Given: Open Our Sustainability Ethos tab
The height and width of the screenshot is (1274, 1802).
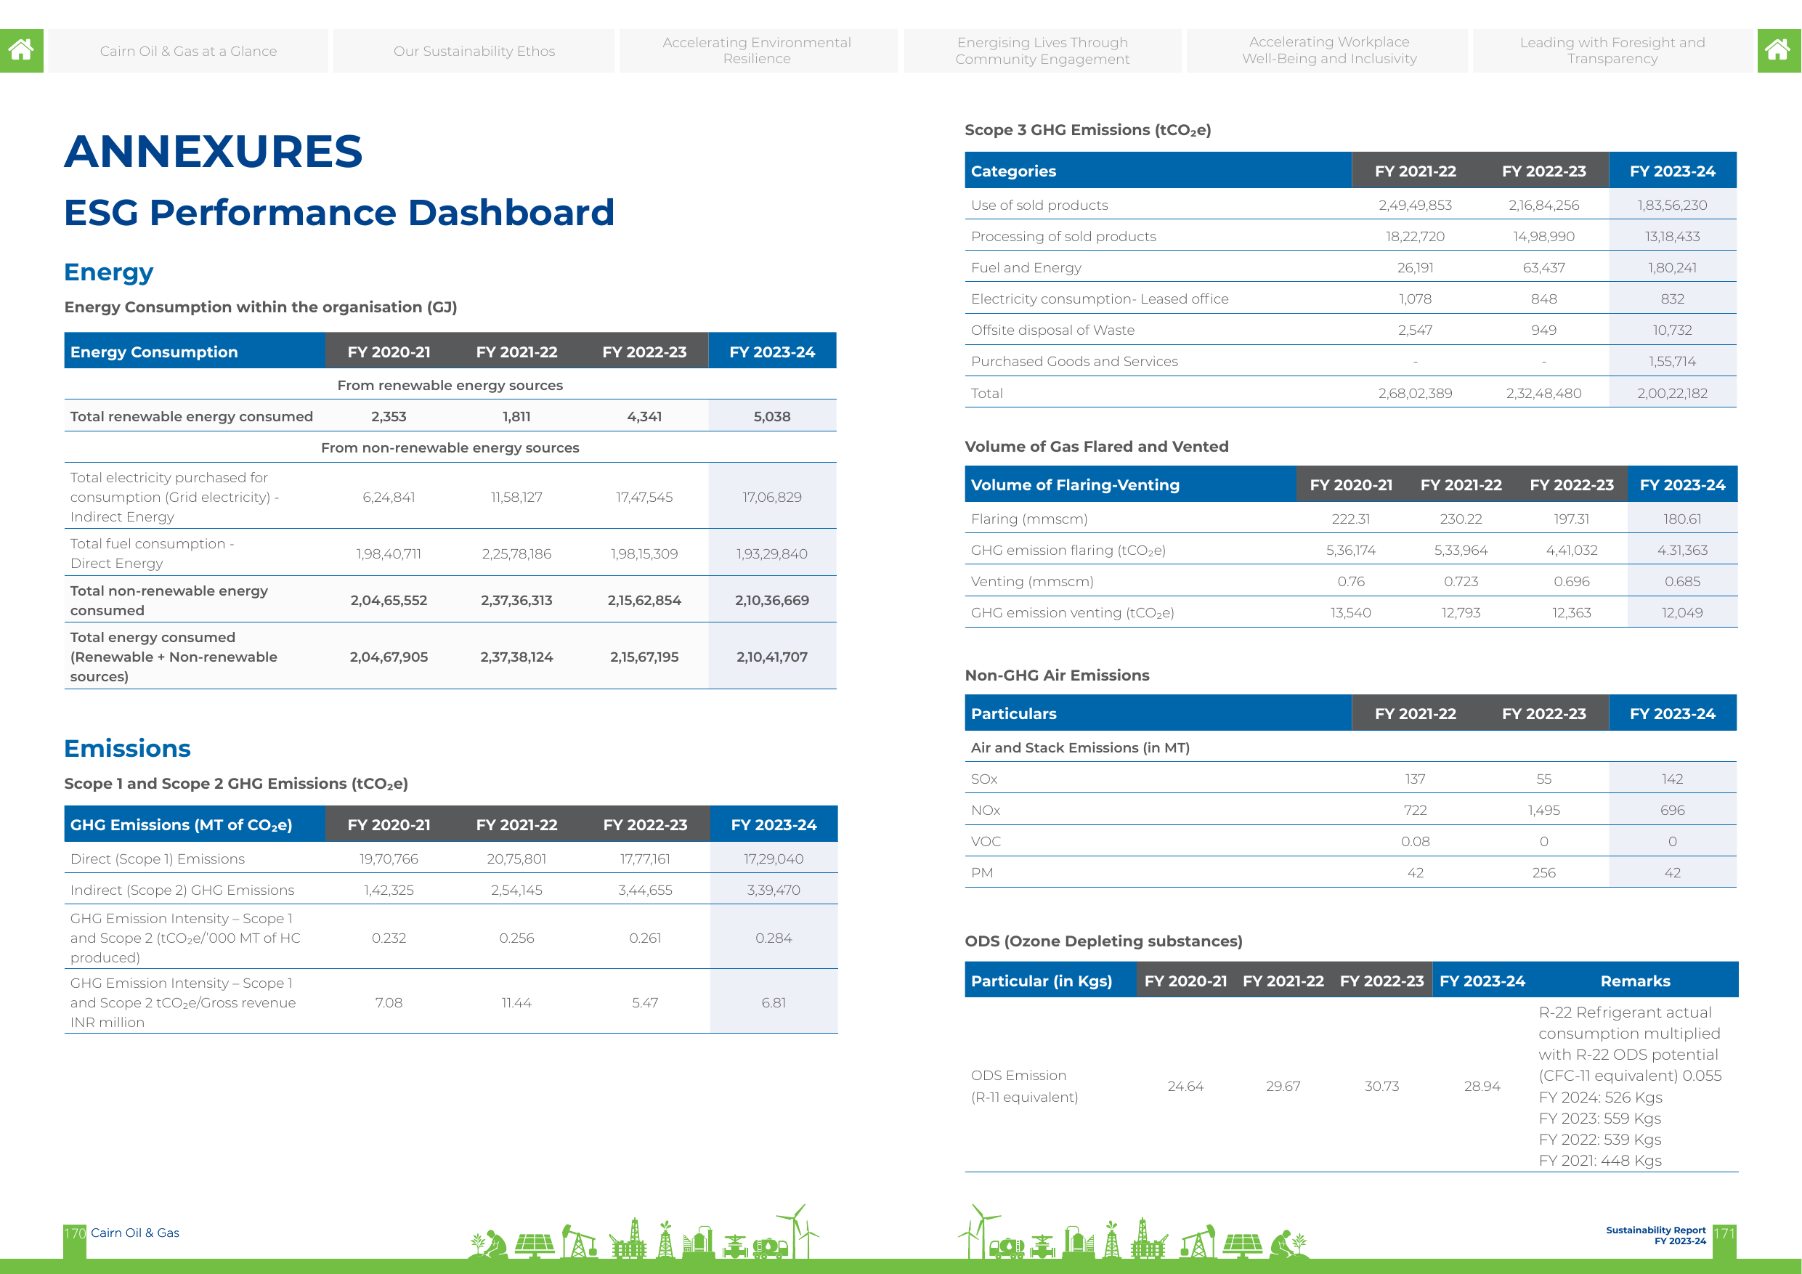Looking at the screenshot, I should click(474, 51).
